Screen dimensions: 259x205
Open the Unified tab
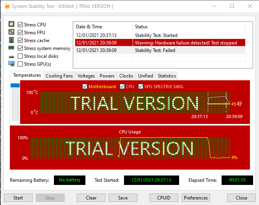(146, 76)
